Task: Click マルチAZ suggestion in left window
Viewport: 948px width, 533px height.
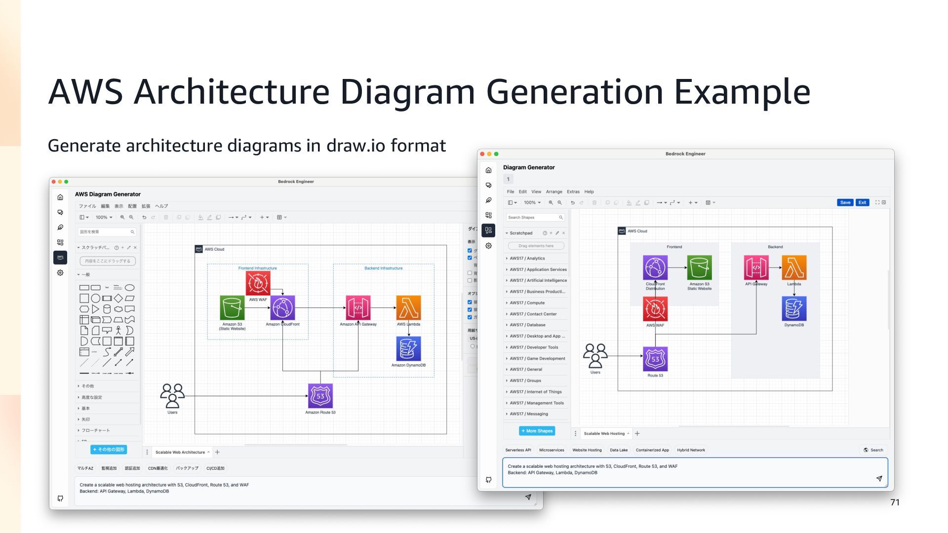Action: click(85, 468)
